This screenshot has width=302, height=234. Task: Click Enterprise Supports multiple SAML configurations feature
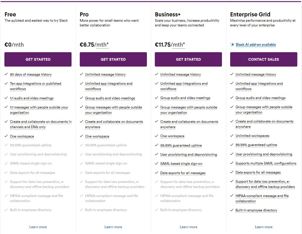pyautogui.click(x=266, y=163)
